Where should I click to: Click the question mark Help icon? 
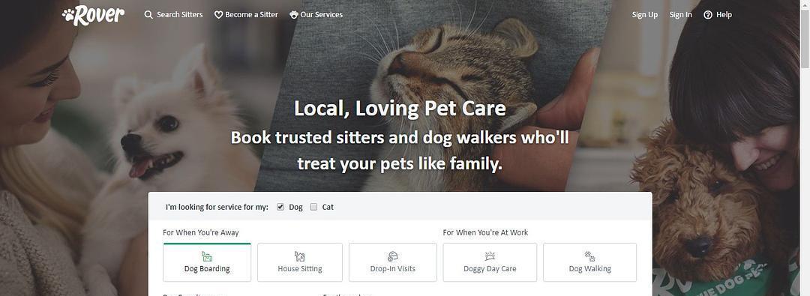[x=708, y=15]
